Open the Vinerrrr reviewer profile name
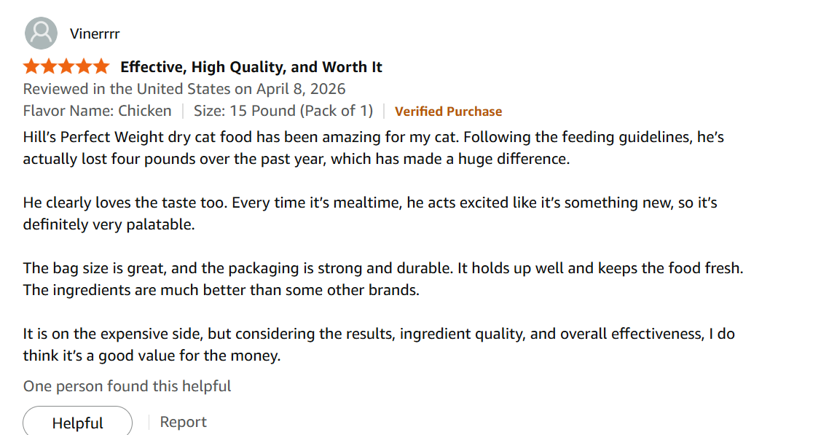 (95, 34)
